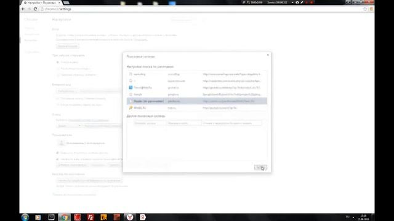394x221 pixels.
Task: Click the blue Mail.ru search icon
Action: (x=131, y=87)
